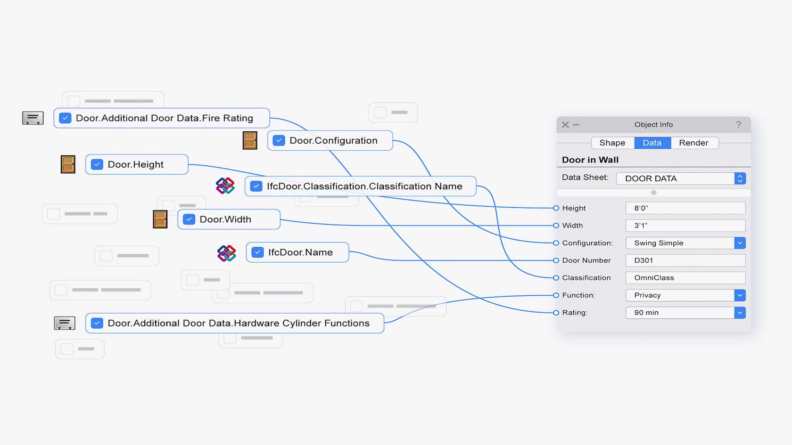Toggle the Door.Width checkbox
The width and height of the screenshot is (792, 445).
click(189, 219)
